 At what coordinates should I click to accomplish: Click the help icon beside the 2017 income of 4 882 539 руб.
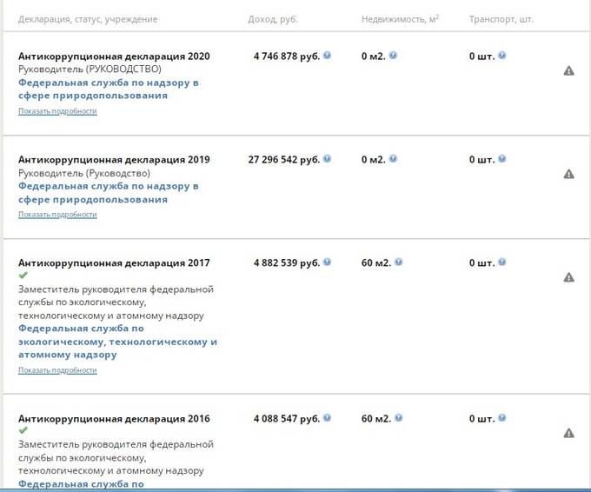[x=327, y=262]
